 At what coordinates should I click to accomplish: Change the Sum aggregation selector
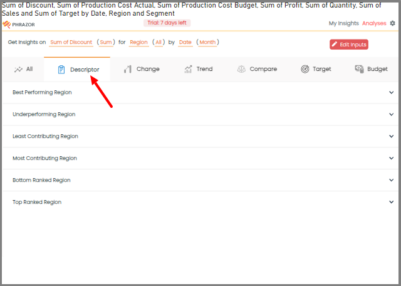[106, 42]
